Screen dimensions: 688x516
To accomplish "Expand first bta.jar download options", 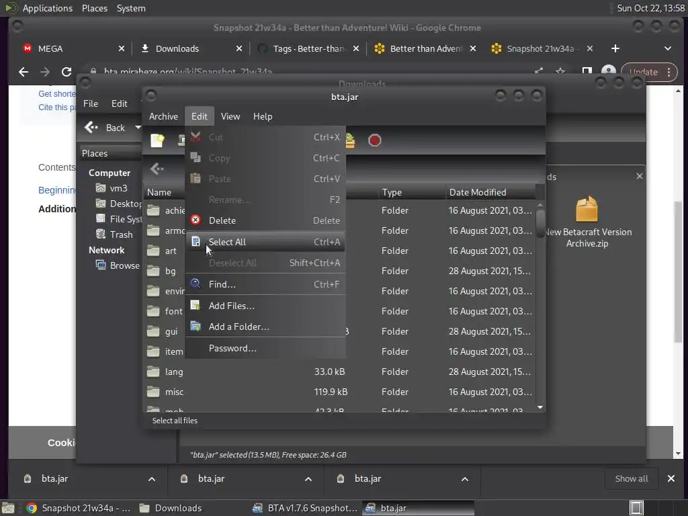I will (151, 479).
